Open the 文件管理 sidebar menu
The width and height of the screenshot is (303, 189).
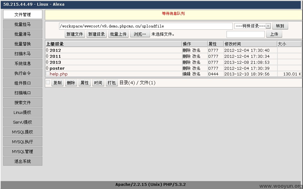23,15
